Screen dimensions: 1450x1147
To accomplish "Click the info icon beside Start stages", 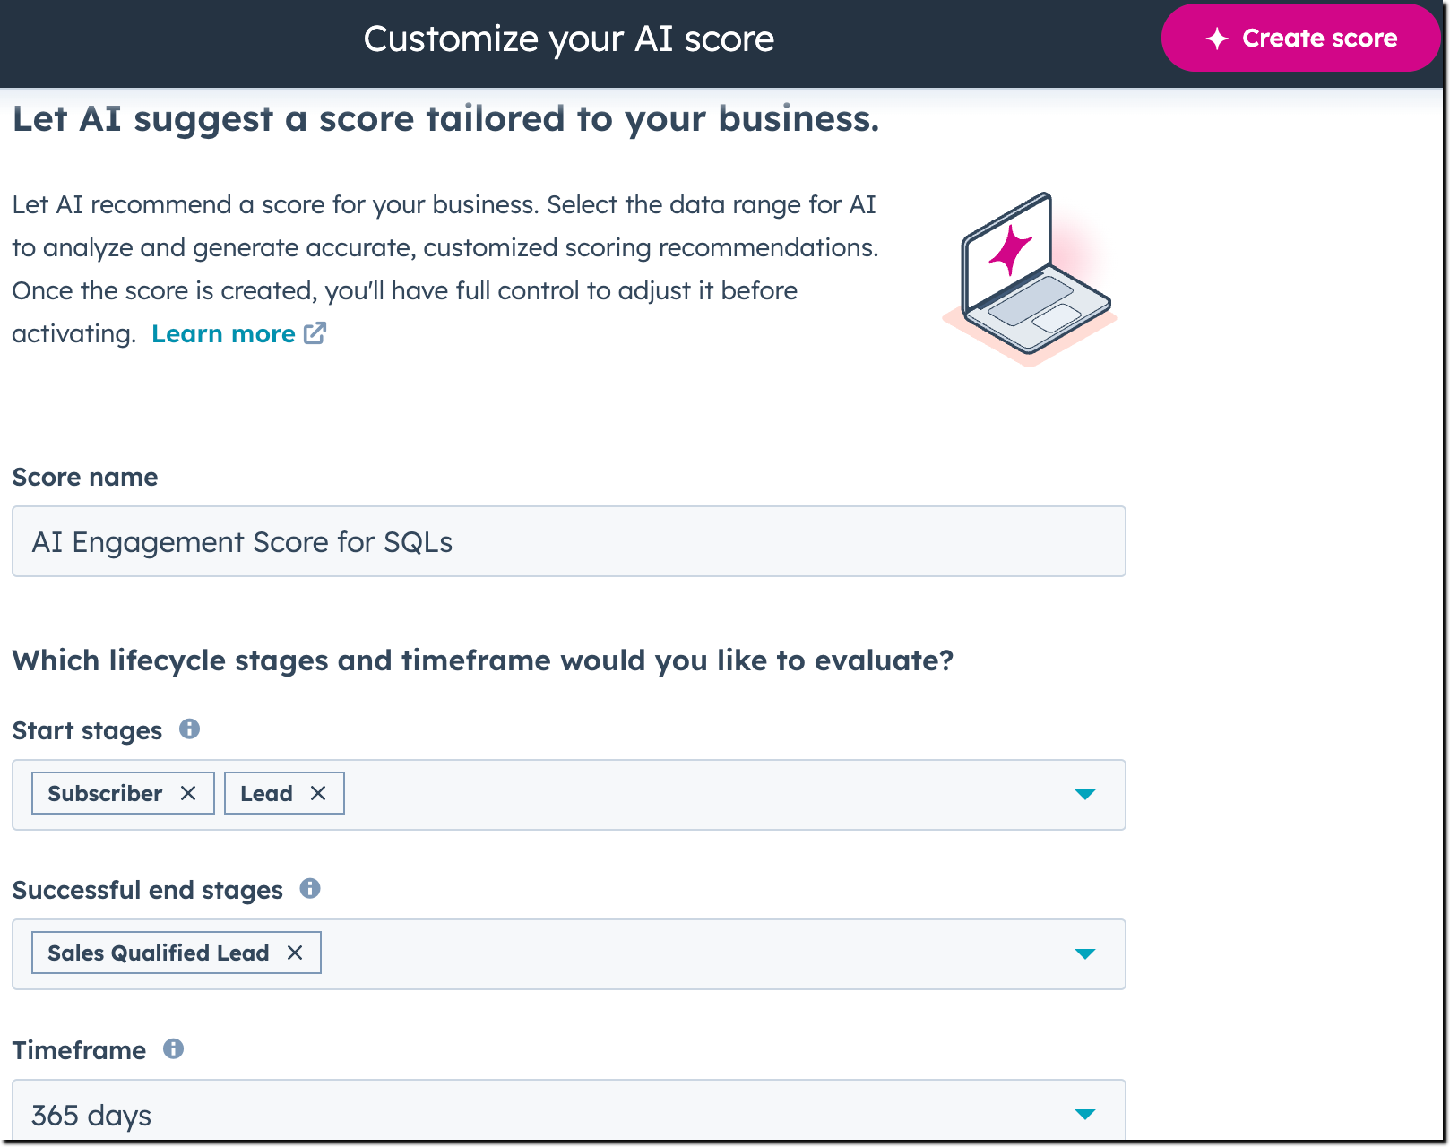I will tap(191, 729).
